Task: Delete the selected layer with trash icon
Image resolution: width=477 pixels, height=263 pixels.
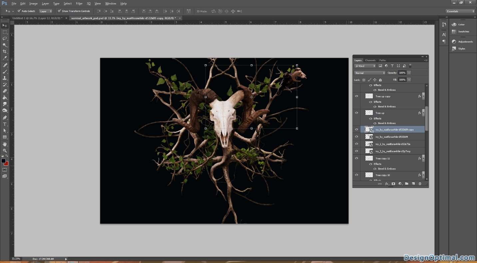Action: point(420,184)
